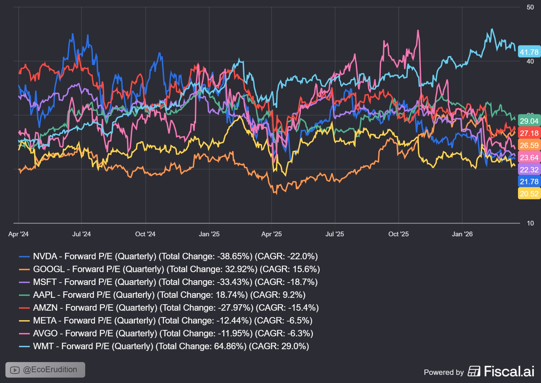Select the NVDA Forward P/E legend label

(x=175, y=256)
